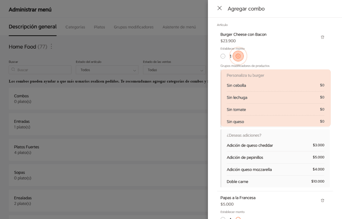Open the Ensaladas category row
This screenshot has width=342, height=219.
click(x=108, y=201)
